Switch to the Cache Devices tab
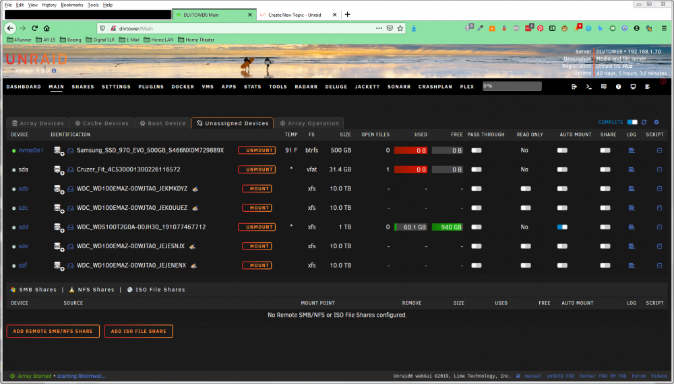 click(102, 123)
